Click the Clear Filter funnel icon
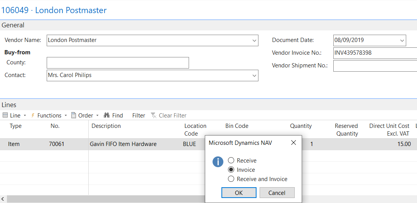 click(x=154, y=115)
